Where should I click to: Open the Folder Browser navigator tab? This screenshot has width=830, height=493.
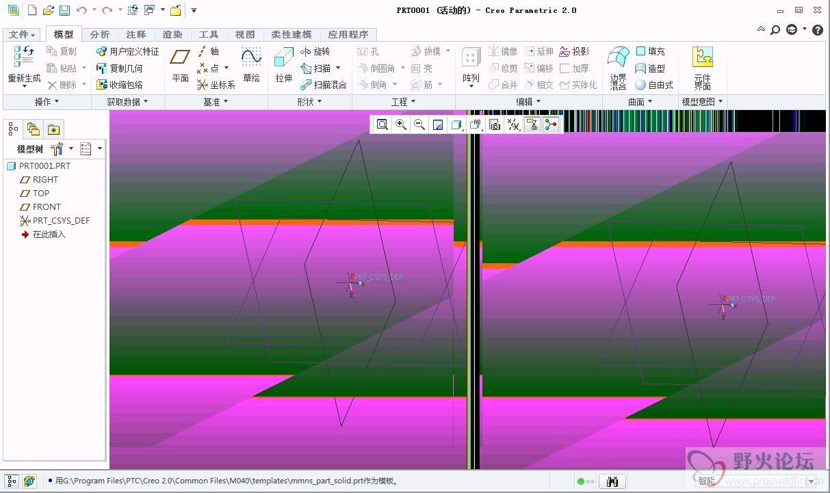[x=33, y=129]
